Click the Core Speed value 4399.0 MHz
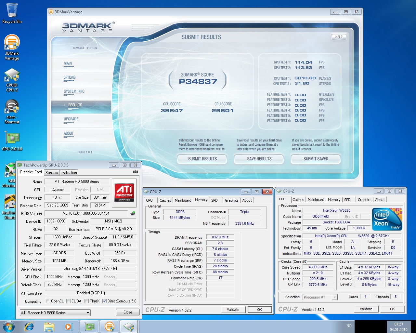 point(318,267)
